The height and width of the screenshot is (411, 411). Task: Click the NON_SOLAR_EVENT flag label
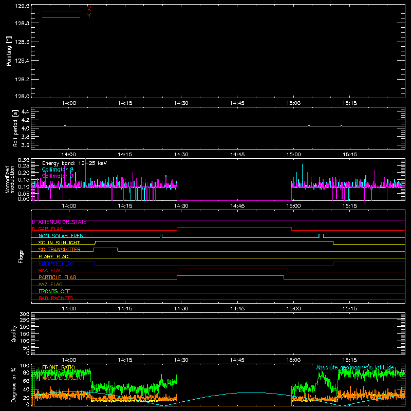point(62,236)
